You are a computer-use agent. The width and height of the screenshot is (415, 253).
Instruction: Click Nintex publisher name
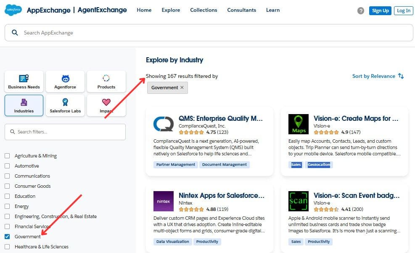click(185, 203)
